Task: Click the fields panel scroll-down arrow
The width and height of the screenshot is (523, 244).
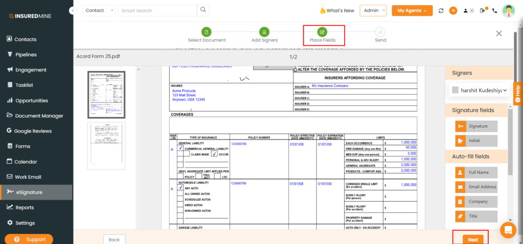Action: (511, 220)
